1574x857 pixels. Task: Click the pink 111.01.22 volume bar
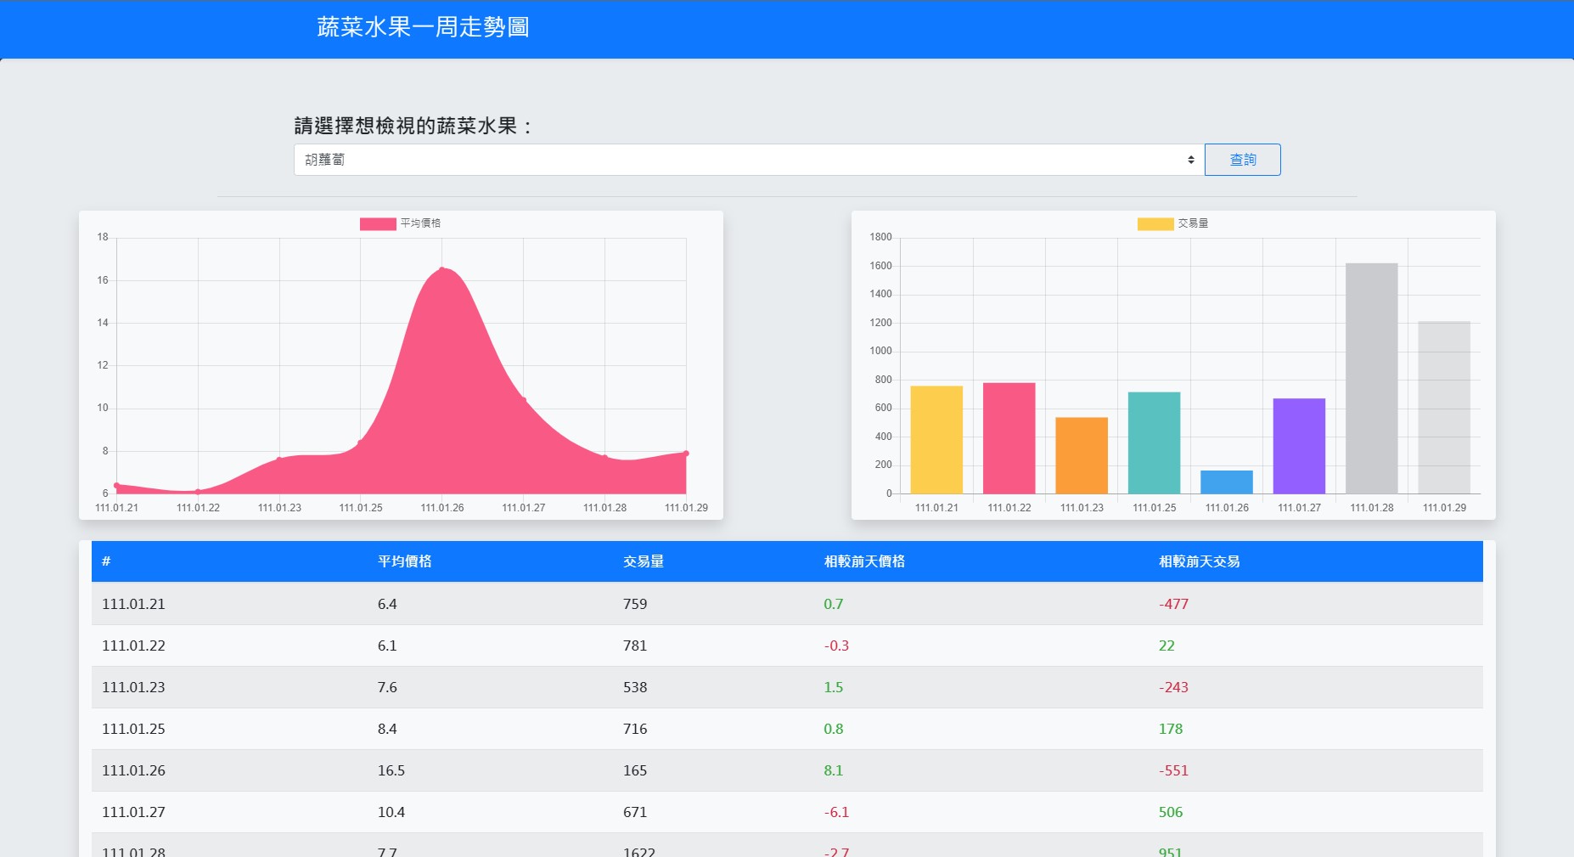point(1009,438)
